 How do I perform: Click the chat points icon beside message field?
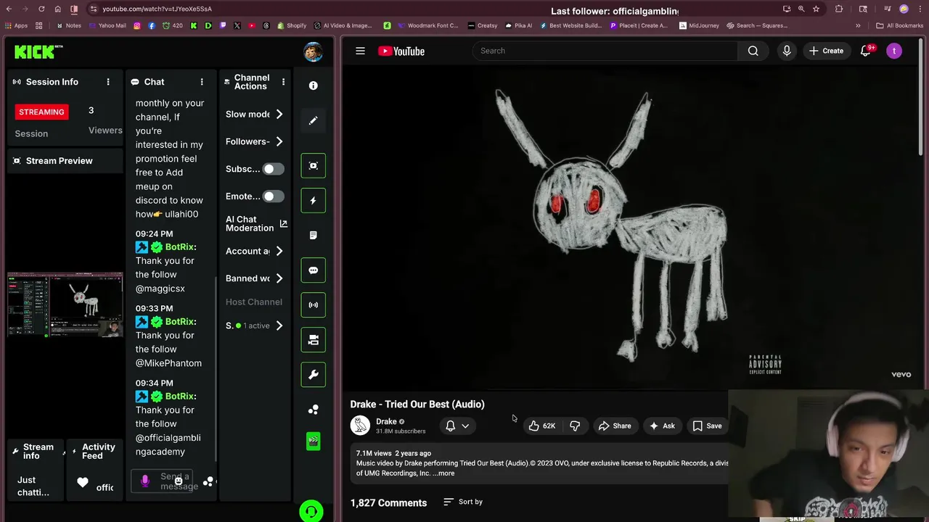tap(209, 481)
